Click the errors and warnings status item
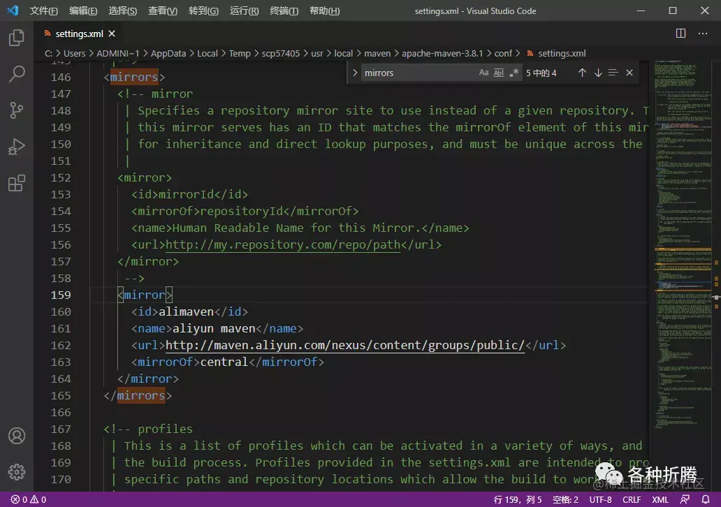Screen dimensions: 721x507 pos(29,499)
